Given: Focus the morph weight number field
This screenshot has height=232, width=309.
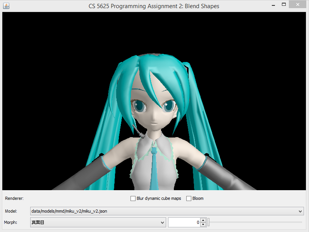Looking at the screenshot, I should (x=184, y=222).
